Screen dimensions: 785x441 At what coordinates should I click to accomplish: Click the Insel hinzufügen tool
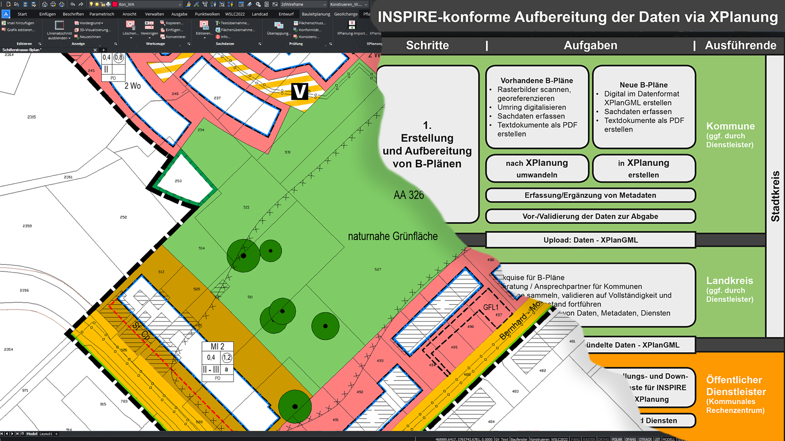point(18,23)
